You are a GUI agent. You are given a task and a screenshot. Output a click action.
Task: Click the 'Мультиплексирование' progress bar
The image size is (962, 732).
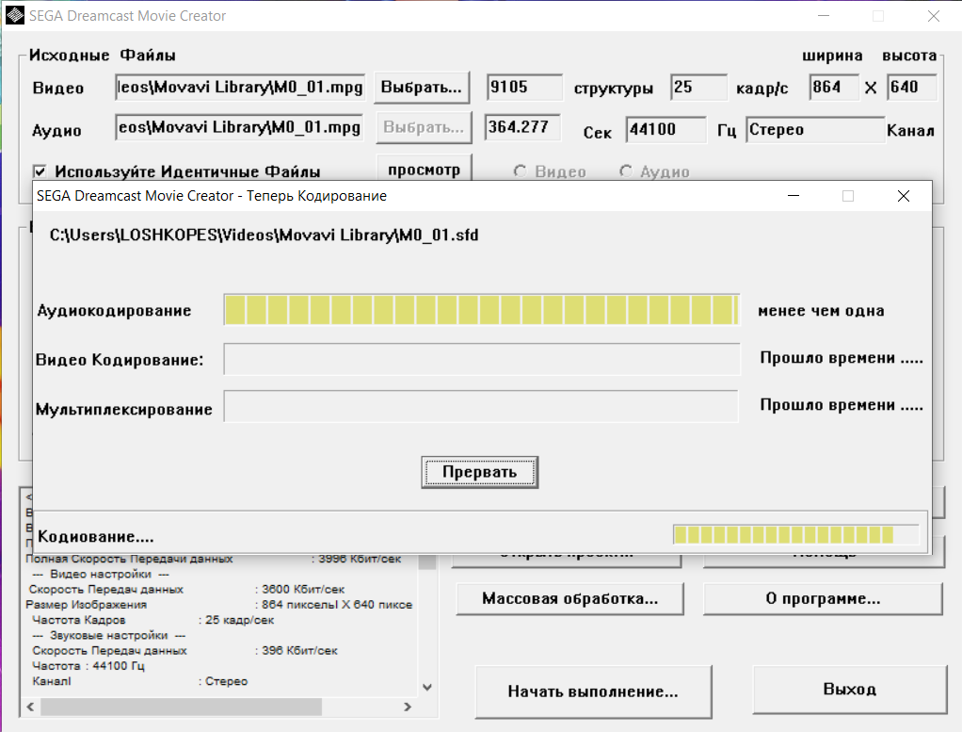coord(481,406)
